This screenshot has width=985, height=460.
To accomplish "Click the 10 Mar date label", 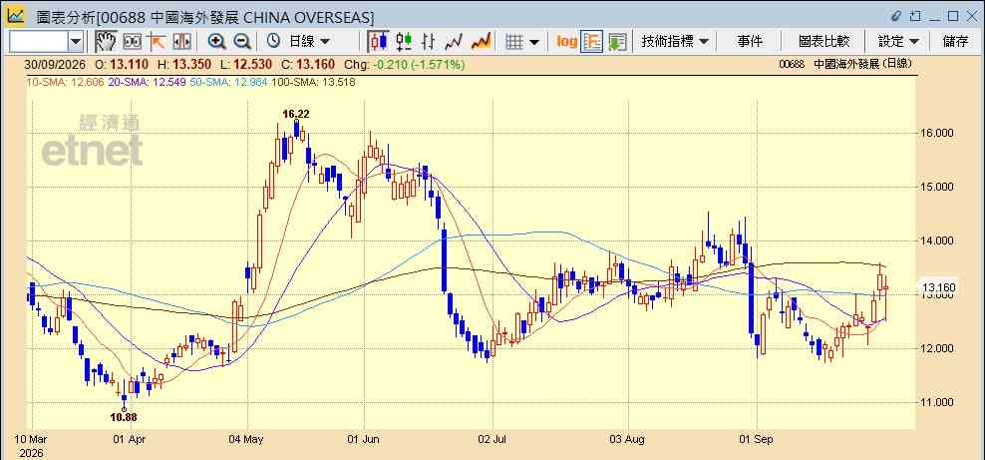I will click(30, 440).
